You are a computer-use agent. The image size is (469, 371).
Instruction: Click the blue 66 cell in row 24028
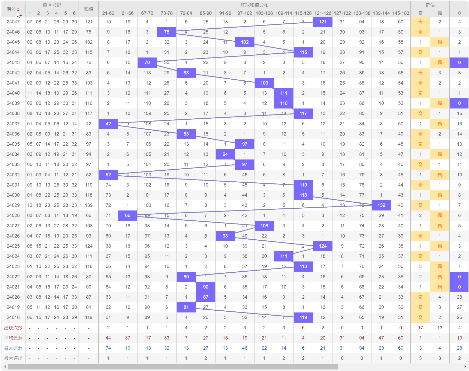tap(128, 215)
